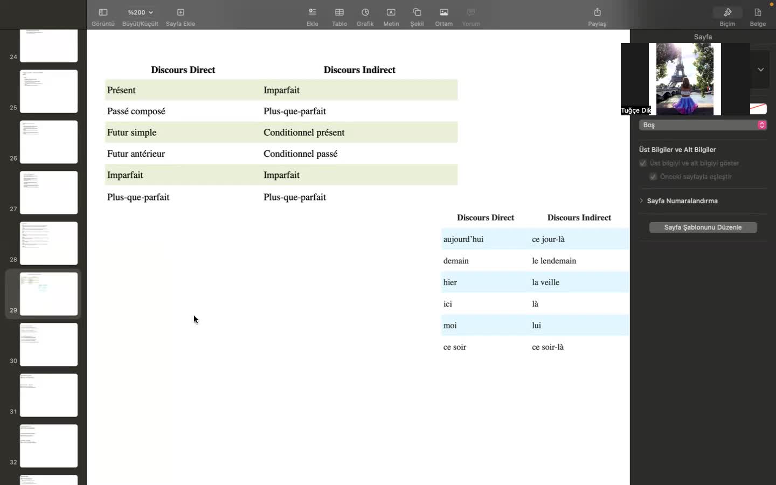
Task: Click the Discours Direct header in first table
Action: 183,70
